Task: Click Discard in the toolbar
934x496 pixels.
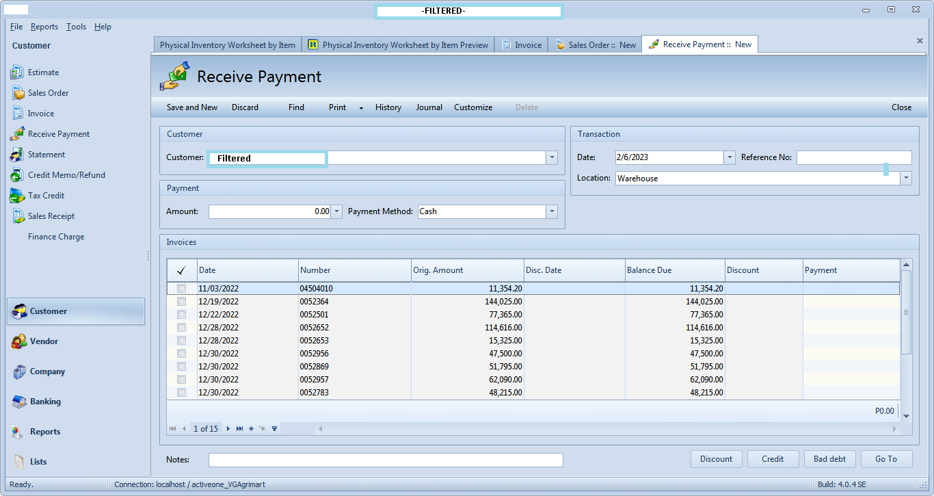Action: click(x=245, y=107)
